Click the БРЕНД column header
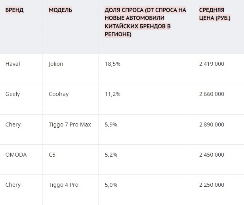 [x=14, y=10]
